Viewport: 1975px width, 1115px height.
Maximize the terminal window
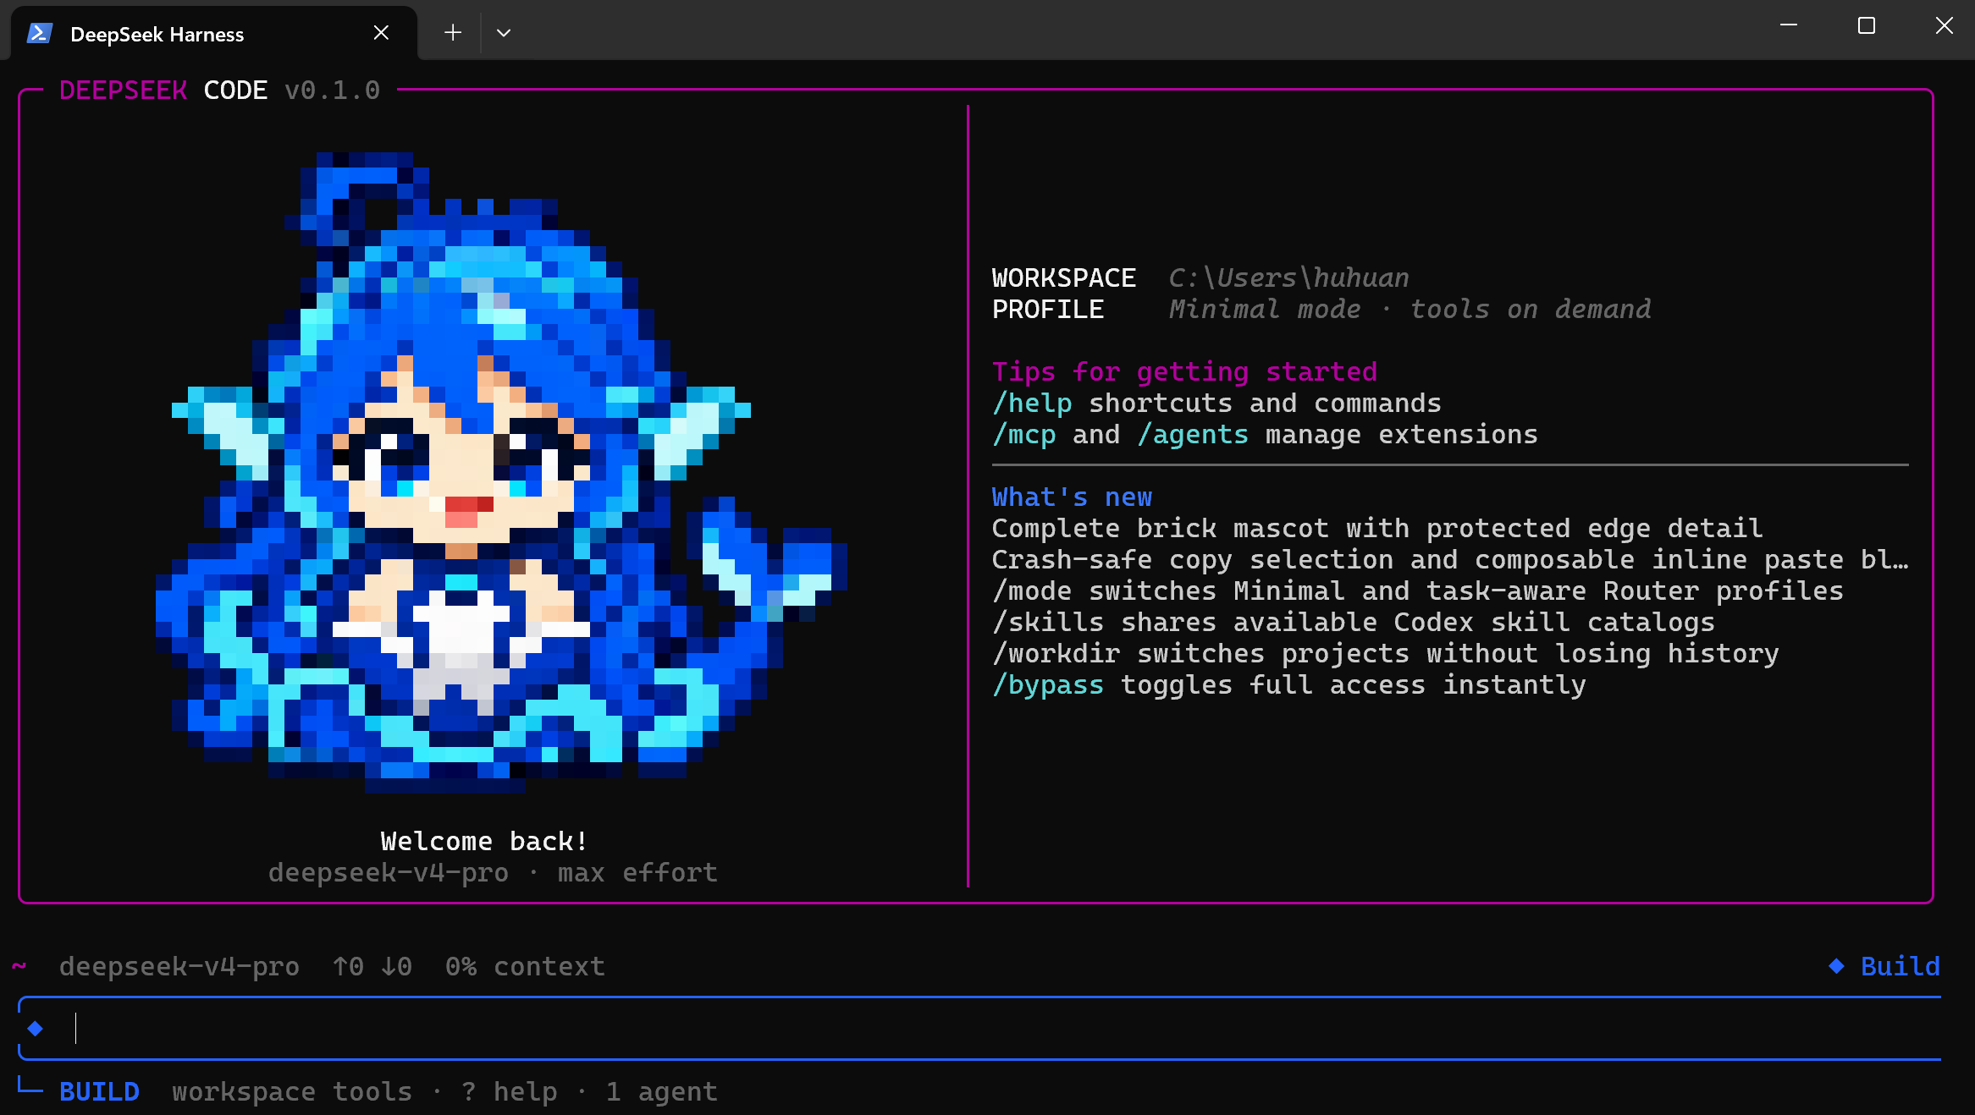[1867, 25]
